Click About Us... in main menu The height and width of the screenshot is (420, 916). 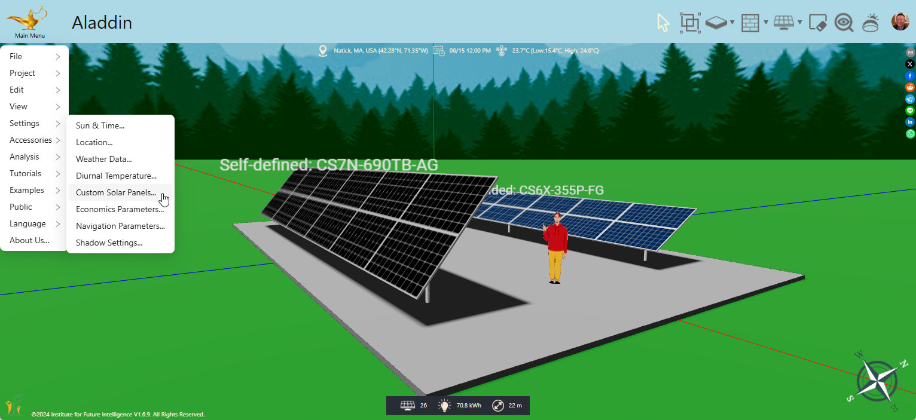[x=35, y=241]
